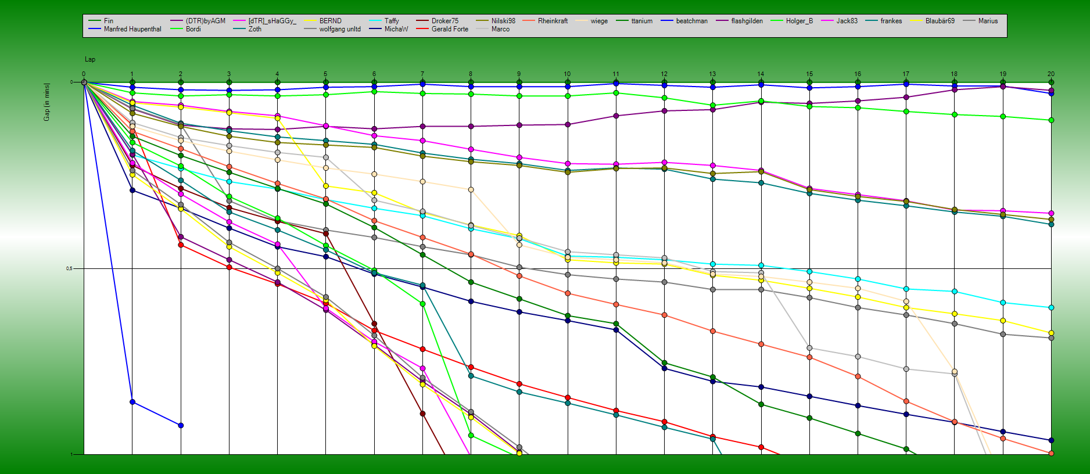The image size is (1090, 474).
Task: Click lap number 15 on the axis
Action: (x=809, y=74)
